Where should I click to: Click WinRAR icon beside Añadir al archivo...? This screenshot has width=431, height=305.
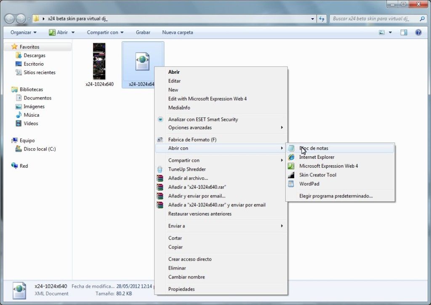(160, 178)
